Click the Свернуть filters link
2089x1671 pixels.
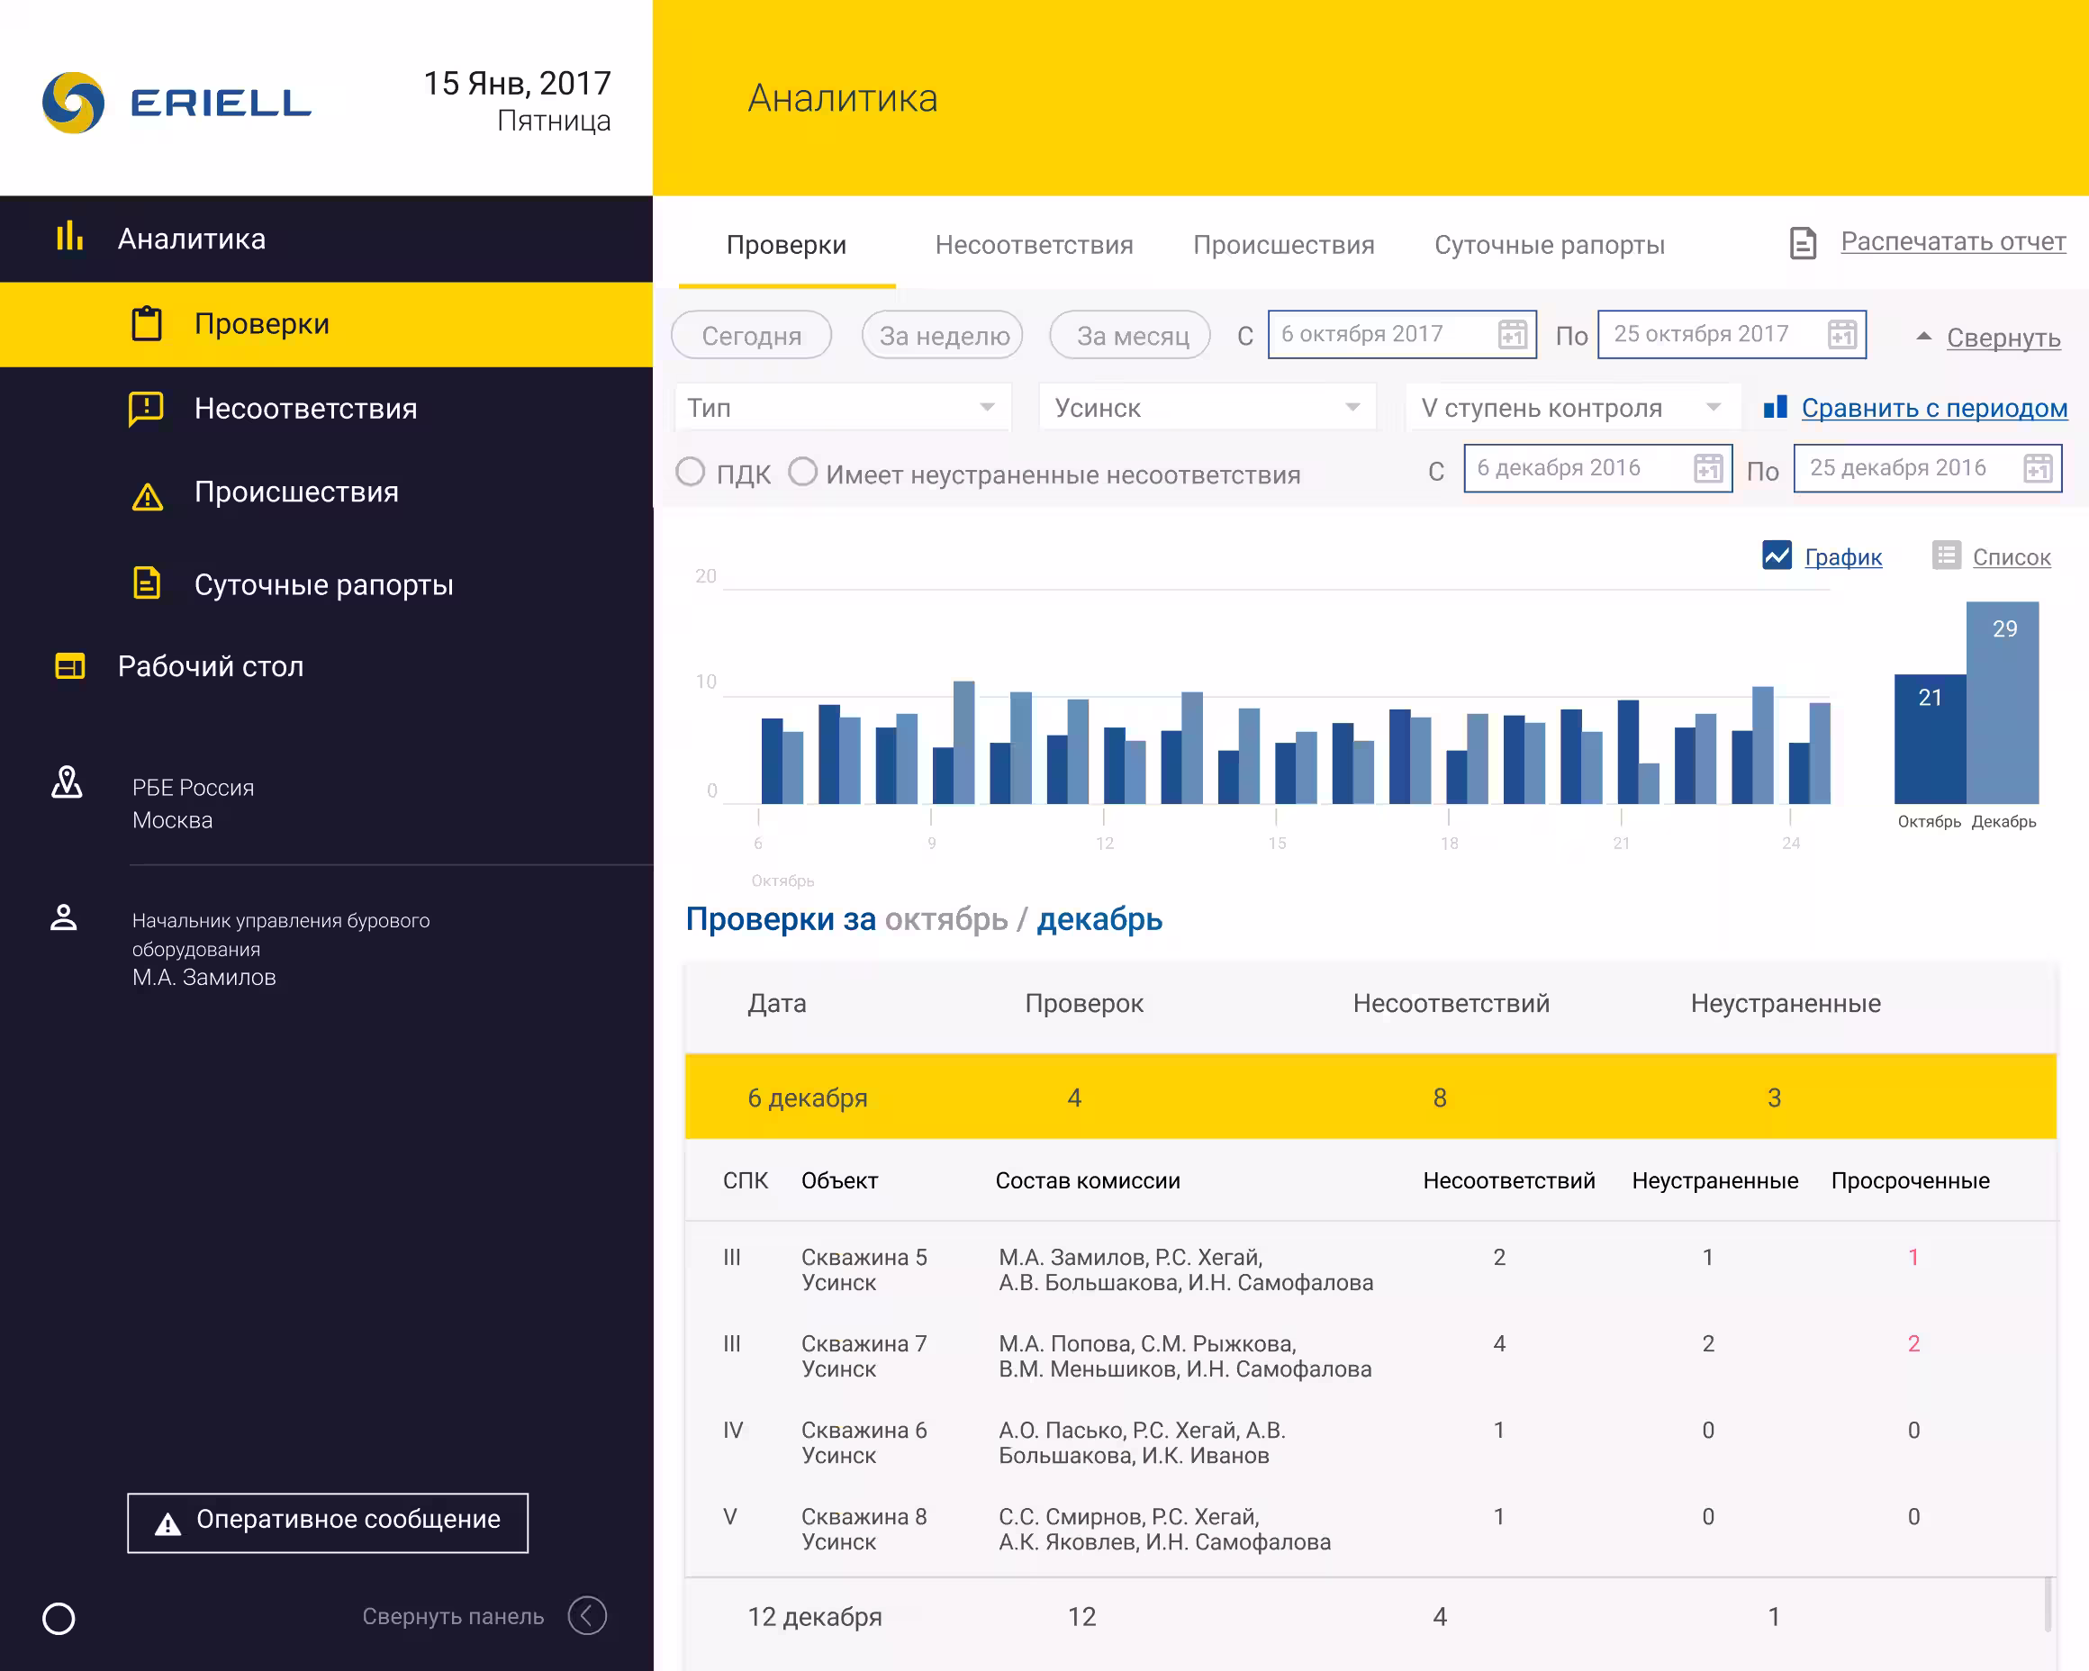click(2002, 337)
